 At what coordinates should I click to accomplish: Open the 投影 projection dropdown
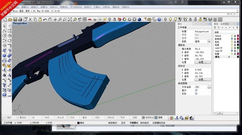click(x=209, y=41)
